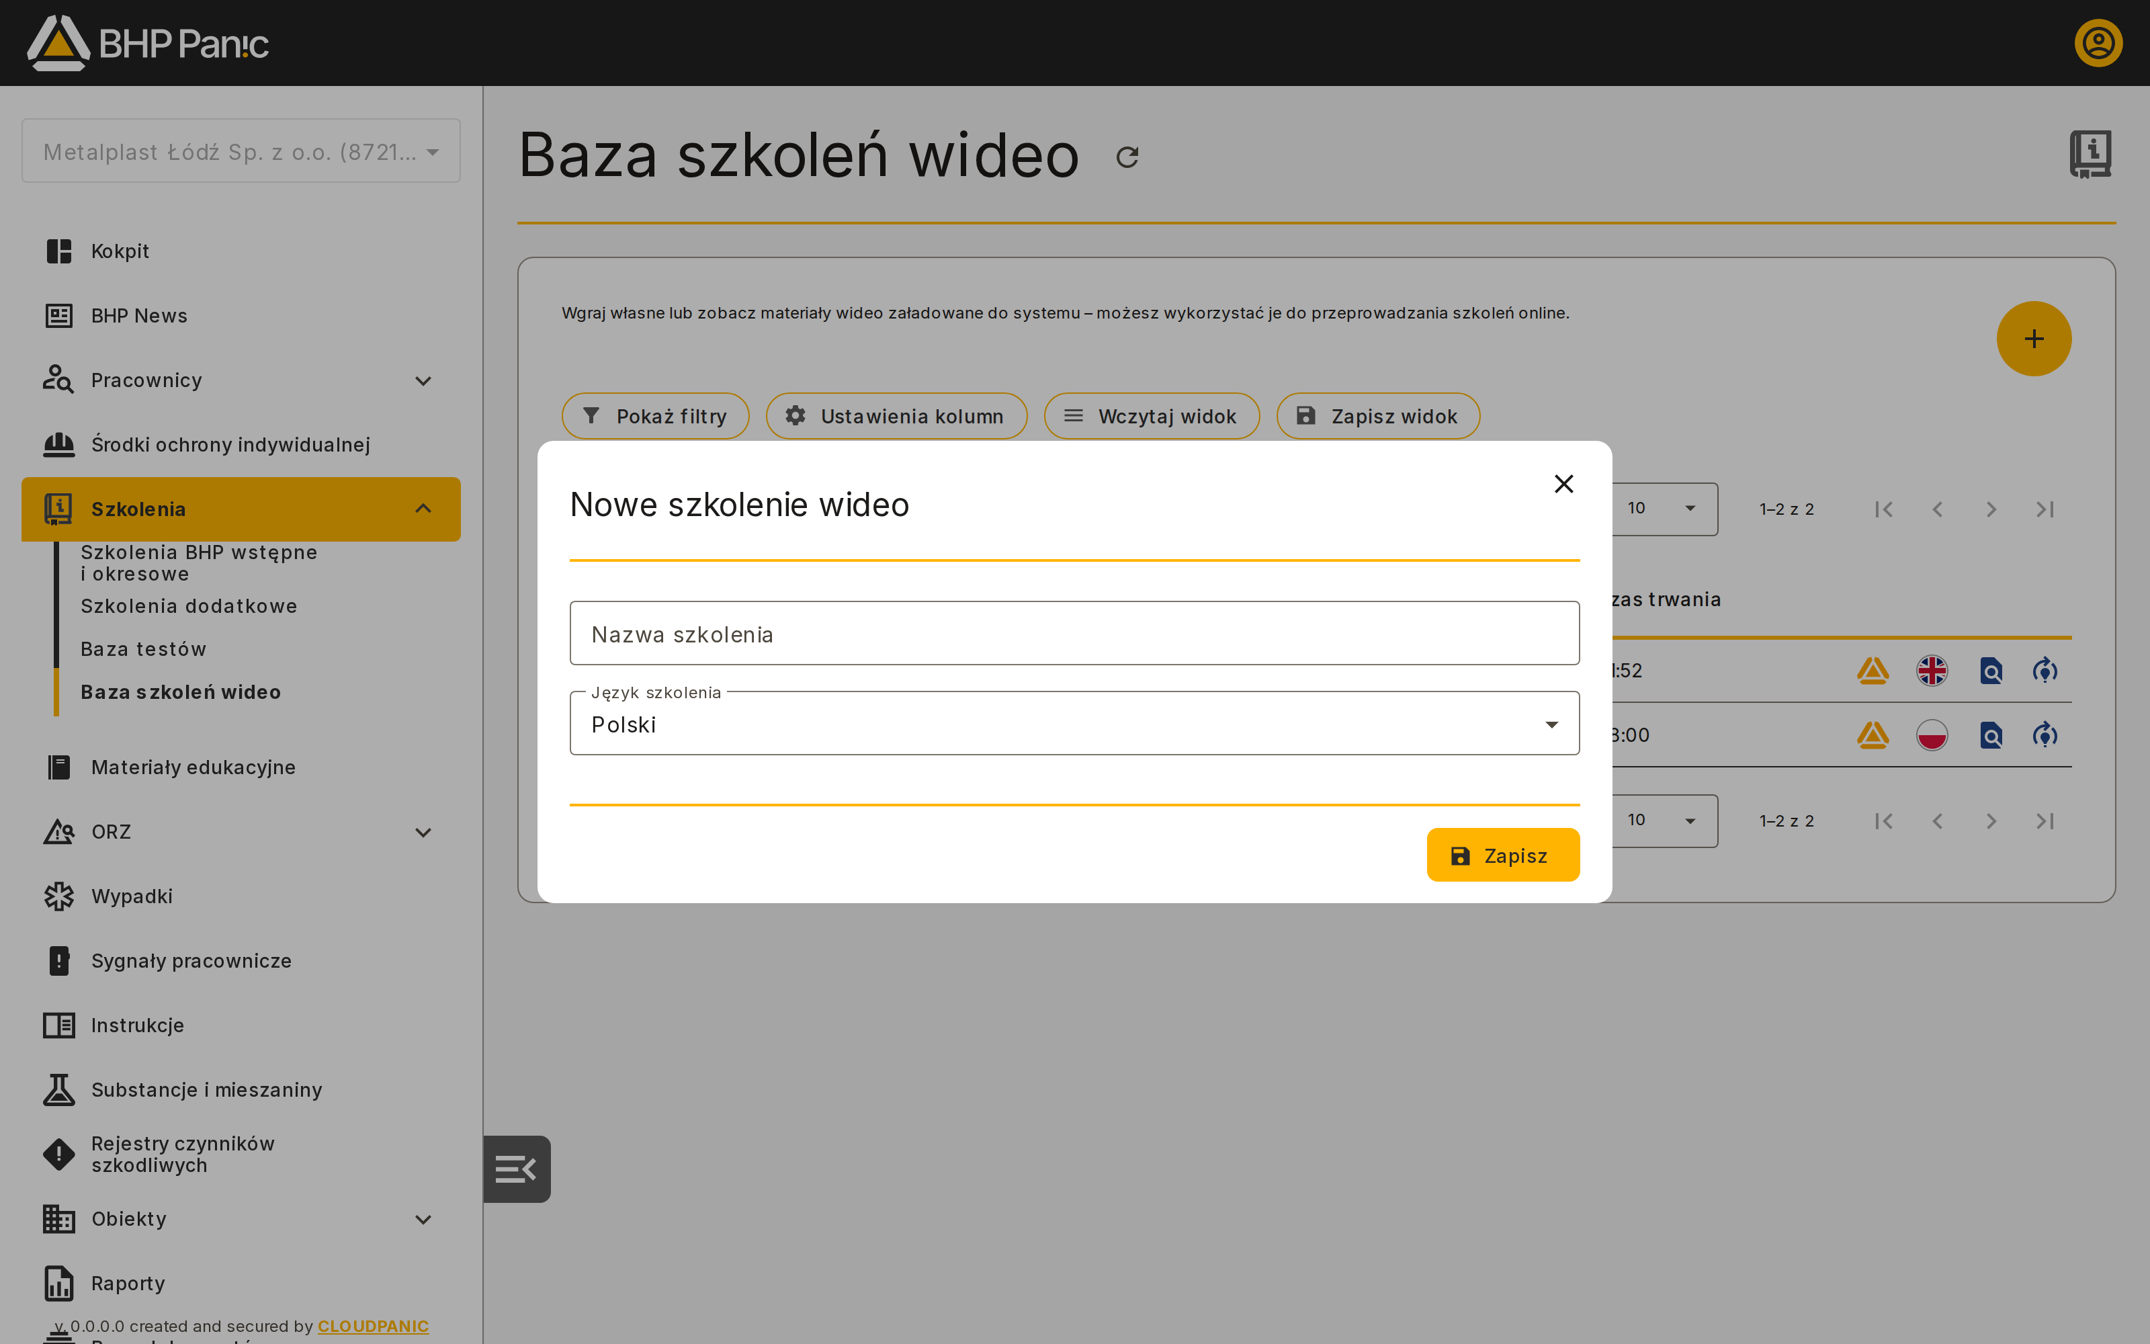Open bottom rows-per-page dropdown showing 10
This screenshot has width=2150, height=1344.
click(1663, 821)
